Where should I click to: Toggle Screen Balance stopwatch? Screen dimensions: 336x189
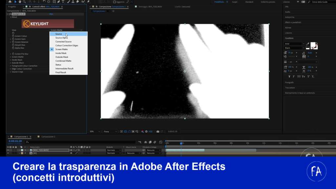[13, 42]
